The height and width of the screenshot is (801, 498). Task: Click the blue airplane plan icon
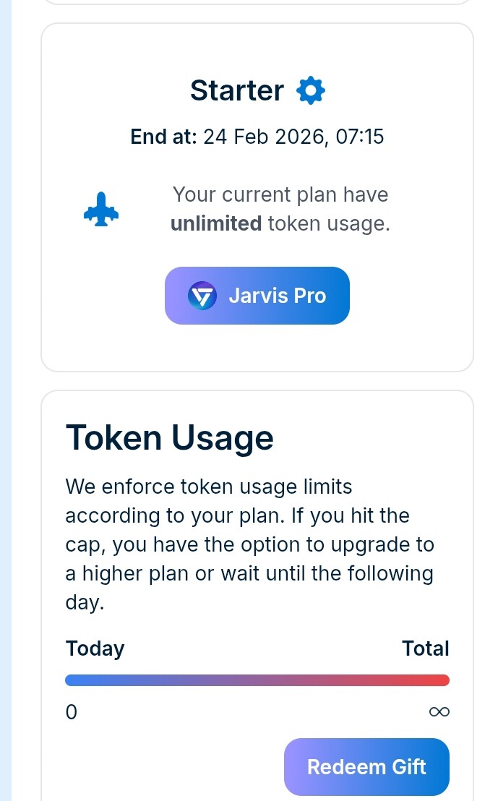tap(101, 210)
